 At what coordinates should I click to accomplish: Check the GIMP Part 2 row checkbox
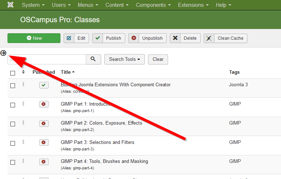(13, 124)
